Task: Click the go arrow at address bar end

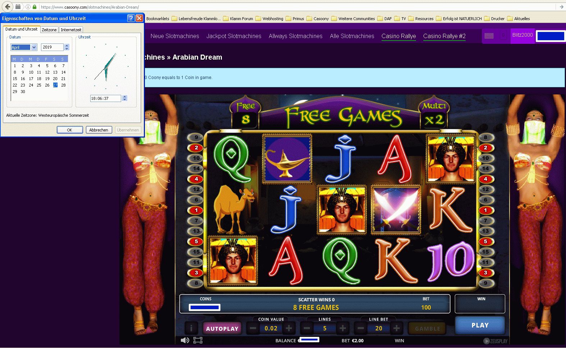Action: pyautogui.click(x=561, y=7)
